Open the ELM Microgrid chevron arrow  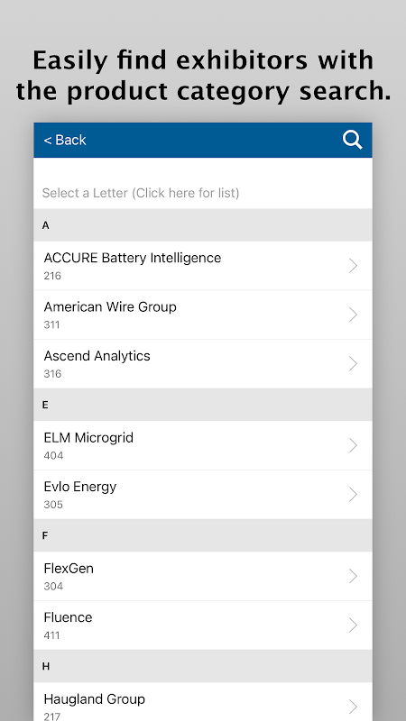click(x=353, y=445)
